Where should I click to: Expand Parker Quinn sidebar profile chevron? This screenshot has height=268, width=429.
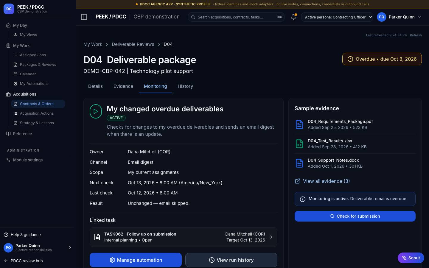(x=70, y=248)
